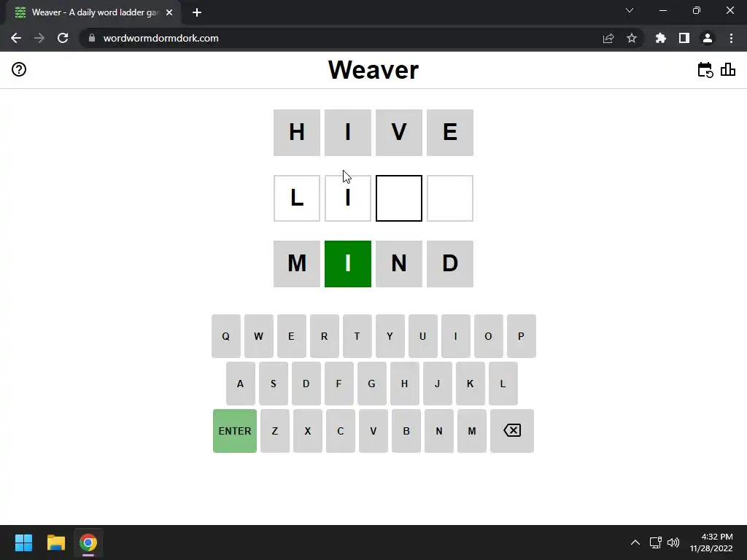Tap the S key on the keyboard
This screenshot has height=560, width=747.
(x=274, y=384)
